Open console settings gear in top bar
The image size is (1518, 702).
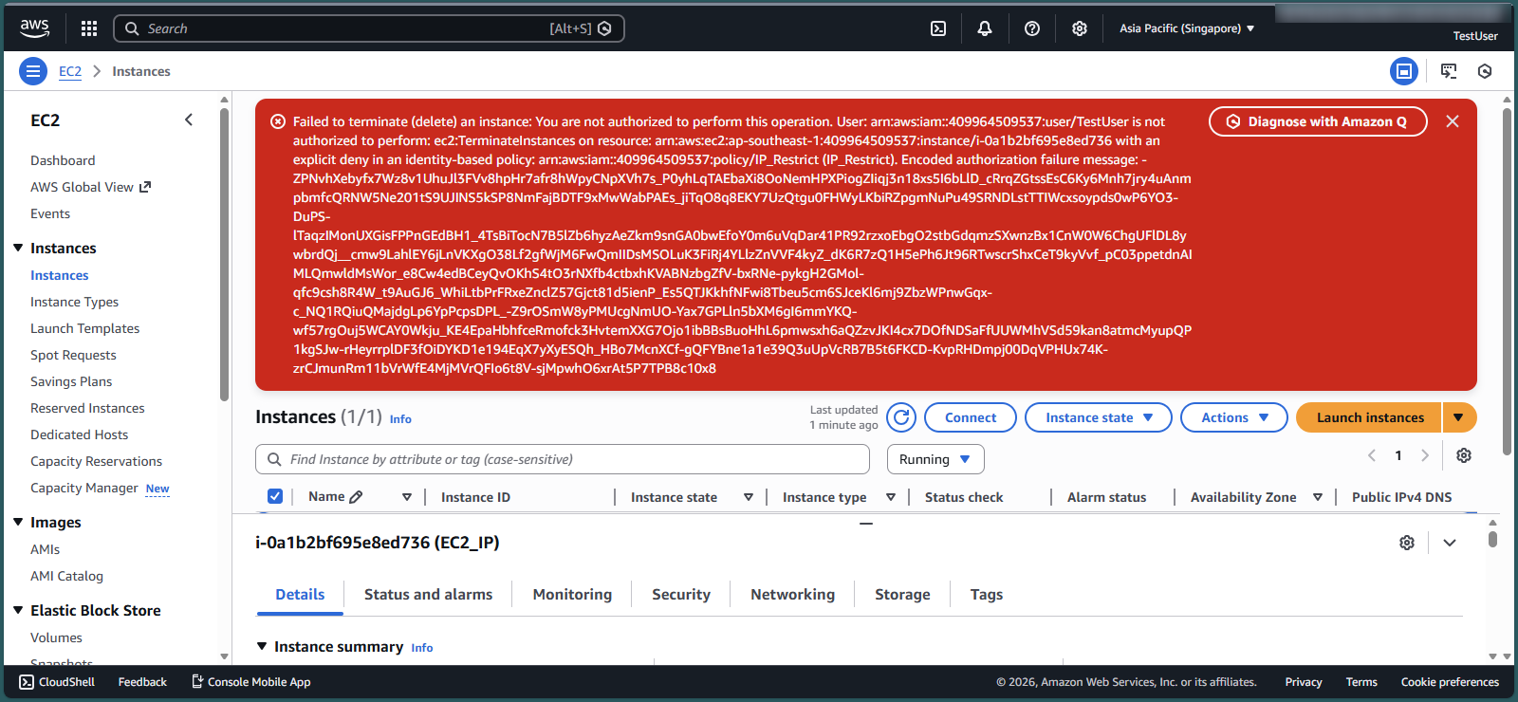pos(1080,28)
